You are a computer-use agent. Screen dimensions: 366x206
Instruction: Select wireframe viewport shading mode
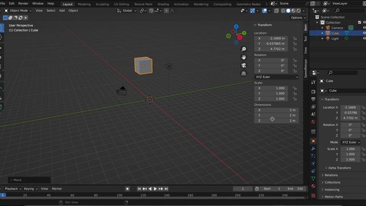click(x=283, y=11)
